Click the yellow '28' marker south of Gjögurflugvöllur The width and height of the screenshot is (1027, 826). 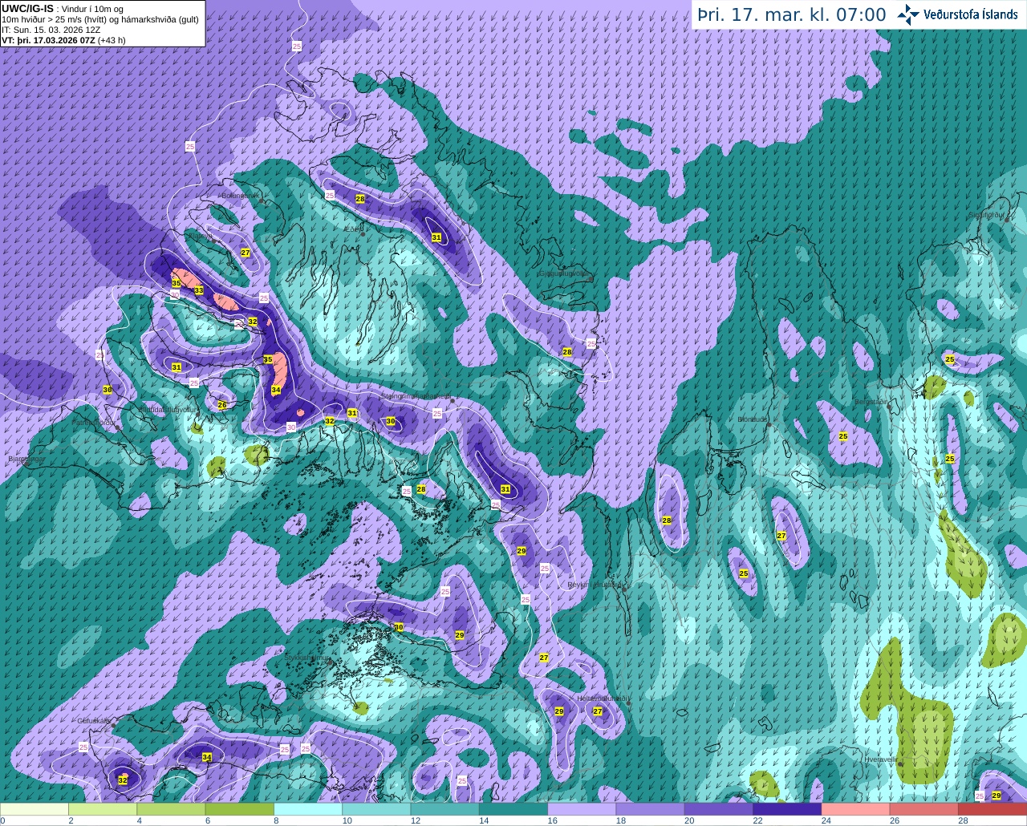[567, 352]
